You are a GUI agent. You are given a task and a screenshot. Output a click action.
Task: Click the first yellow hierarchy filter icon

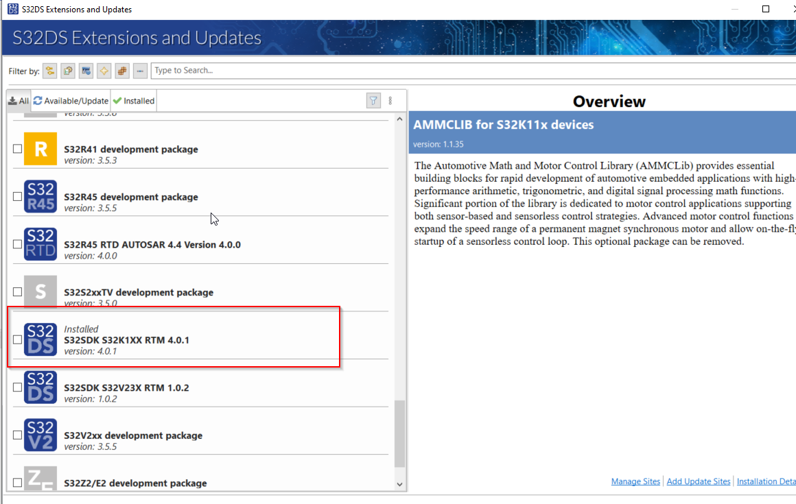(49, 71)
